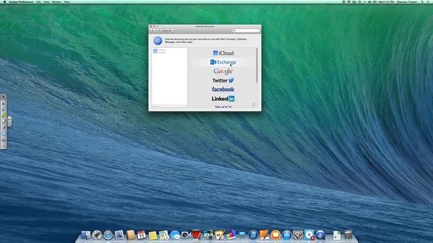Open iPhoto from the Dock
Image resolution: width=433 pixels, height=243 pixels.
point(208,235)
